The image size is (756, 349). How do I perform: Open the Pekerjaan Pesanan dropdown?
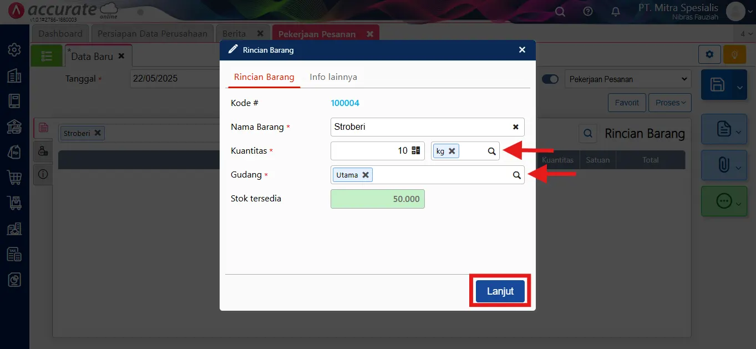[x=628, y=79]
